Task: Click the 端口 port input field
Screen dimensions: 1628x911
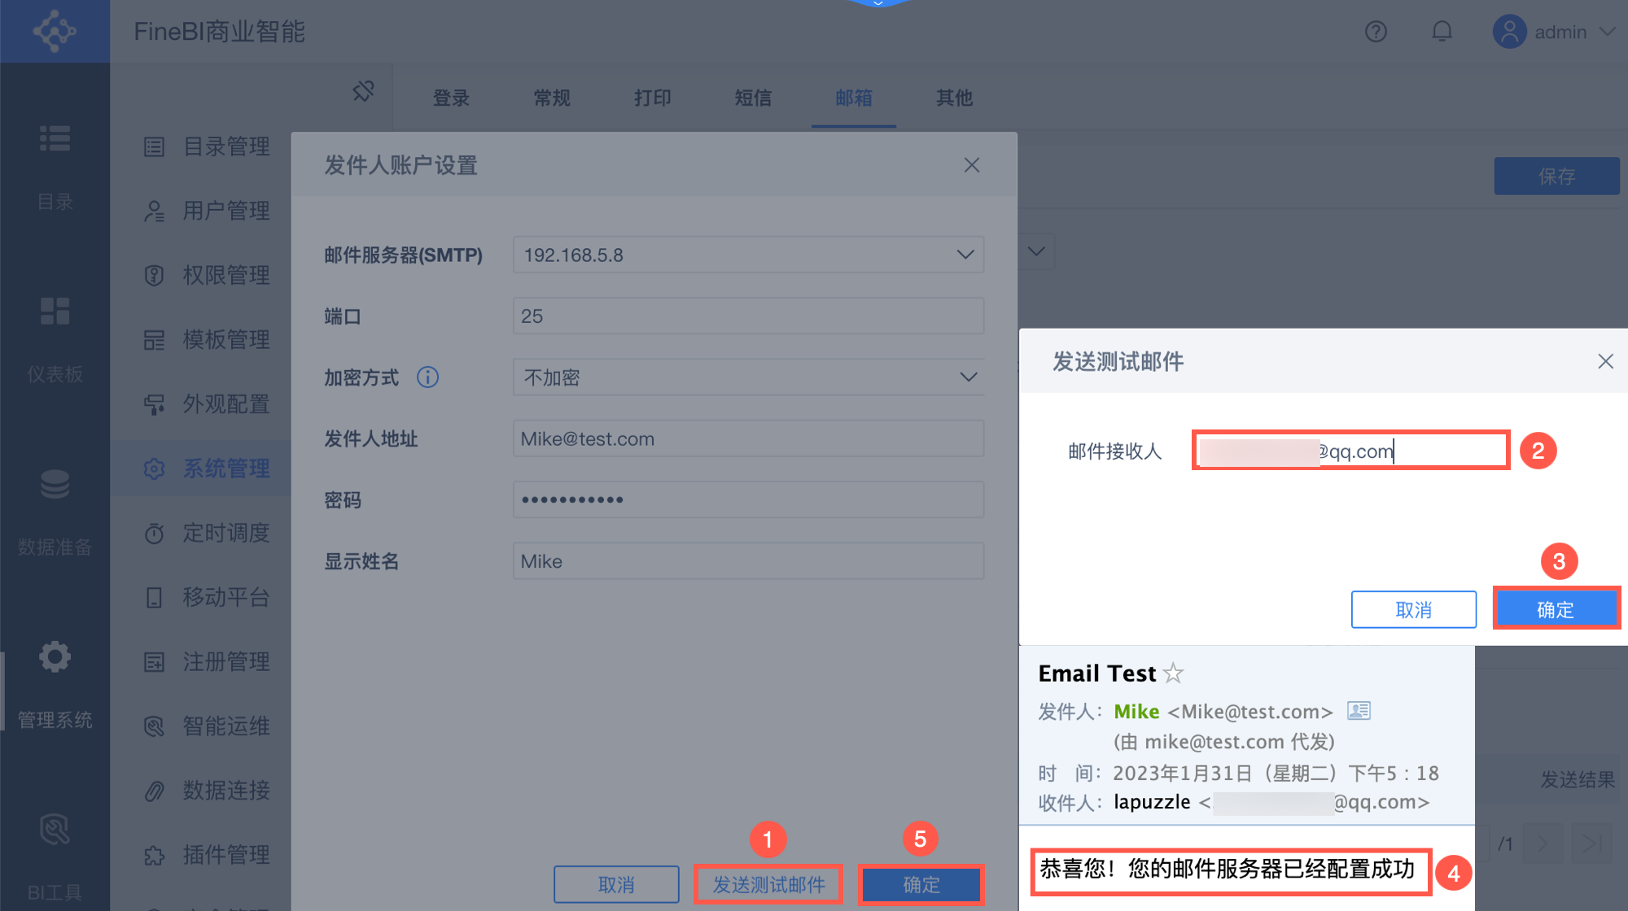Action: coord(747,316)
